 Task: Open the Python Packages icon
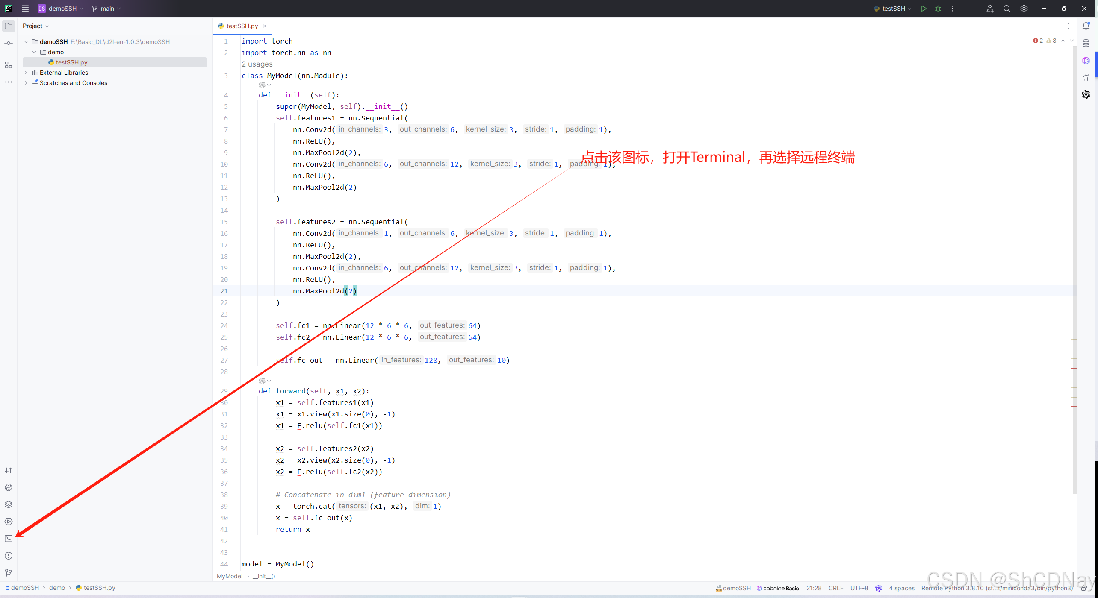(9, 504)
